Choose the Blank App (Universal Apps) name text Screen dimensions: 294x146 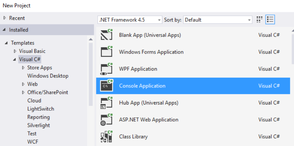pyautogui.click(x=150, y=35)
